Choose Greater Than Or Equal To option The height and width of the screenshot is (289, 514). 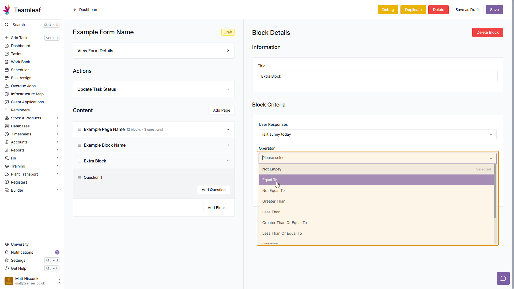point(284,223)
